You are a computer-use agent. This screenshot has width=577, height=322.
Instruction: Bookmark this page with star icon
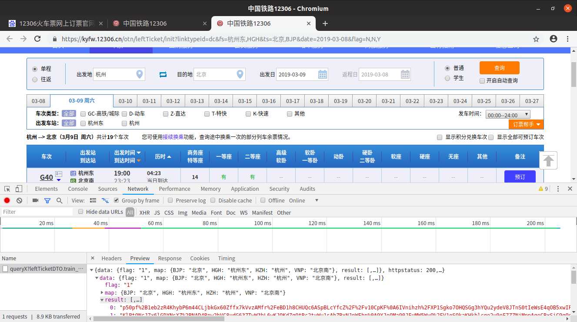click(536, 39)
